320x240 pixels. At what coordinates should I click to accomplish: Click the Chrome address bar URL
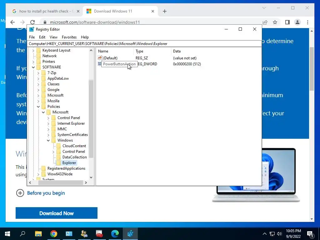(x=95, y=22)
